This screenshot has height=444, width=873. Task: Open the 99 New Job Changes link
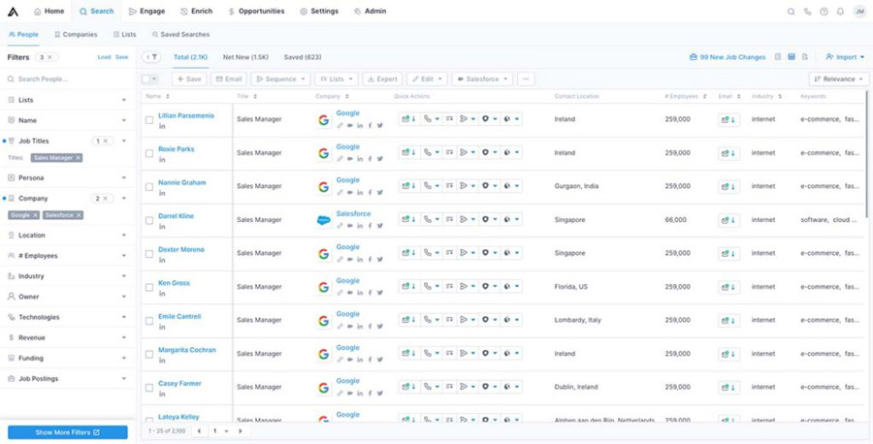[727, 57]
